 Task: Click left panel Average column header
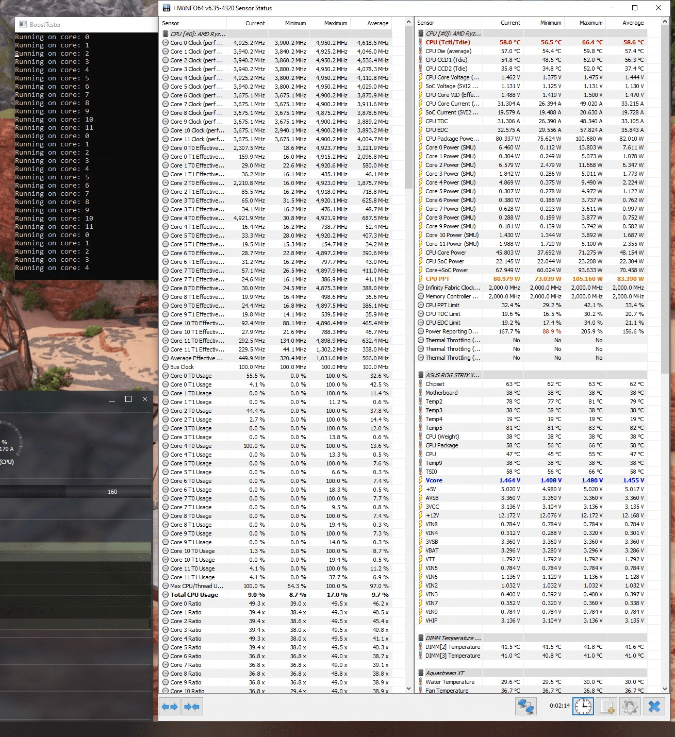(371, 23)
